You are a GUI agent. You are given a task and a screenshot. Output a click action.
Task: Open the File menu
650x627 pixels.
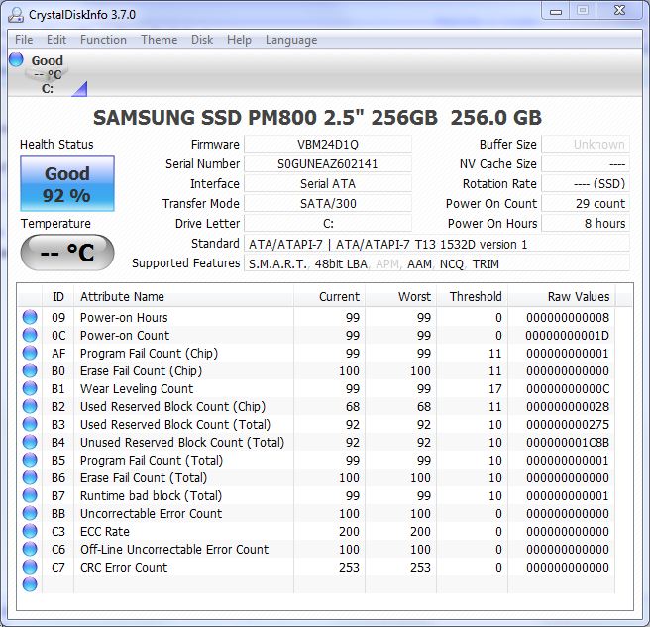[24, 40]
